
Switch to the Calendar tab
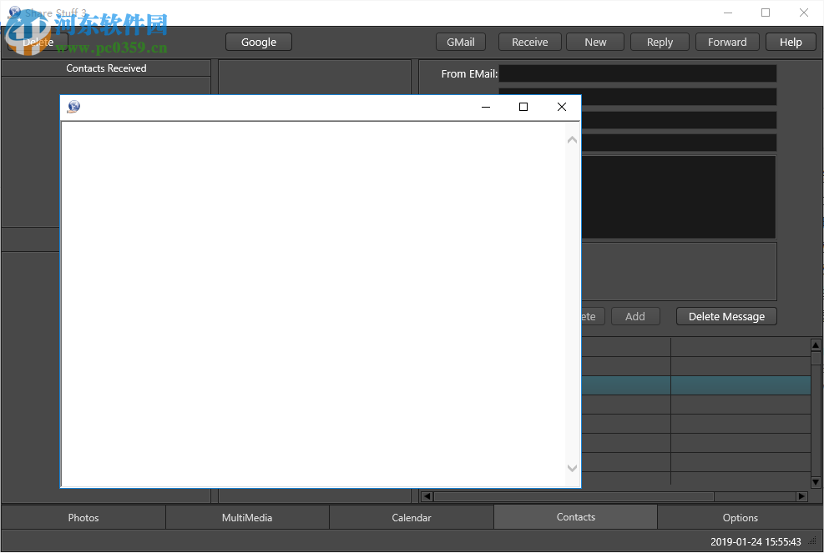[412, 518]
